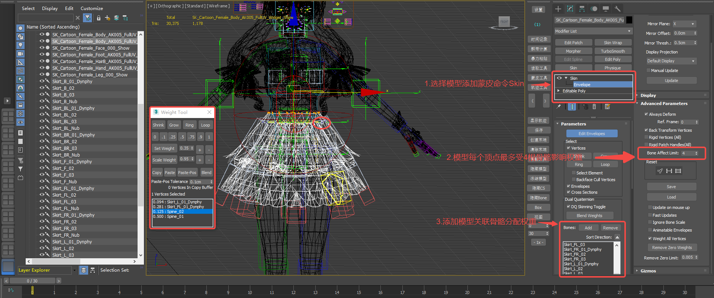Toggle helpers display filter (triangle ruler icon)

click(x=20, y=62)
